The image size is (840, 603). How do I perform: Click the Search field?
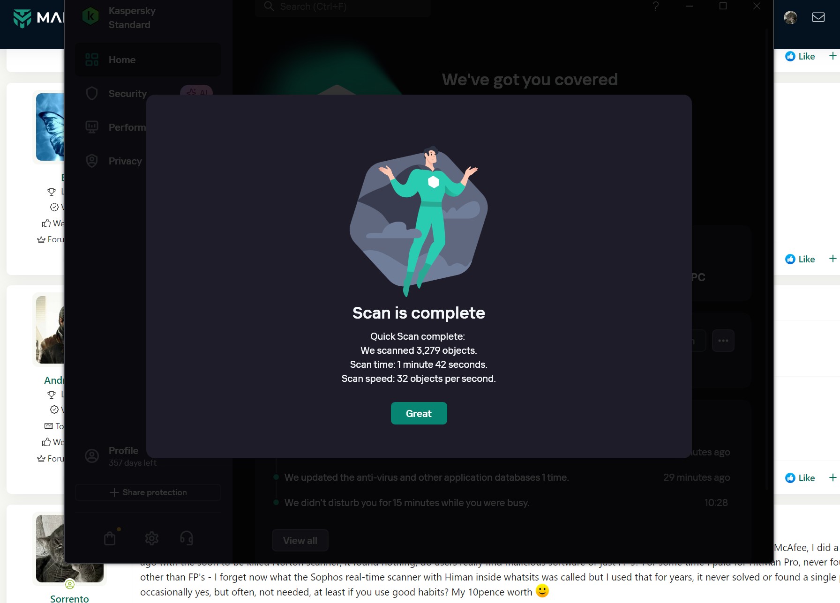[343, 7]
